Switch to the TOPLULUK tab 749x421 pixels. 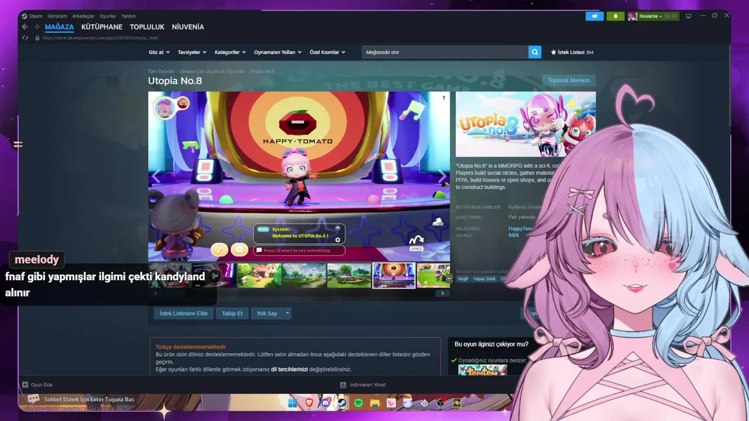[147, 27]
